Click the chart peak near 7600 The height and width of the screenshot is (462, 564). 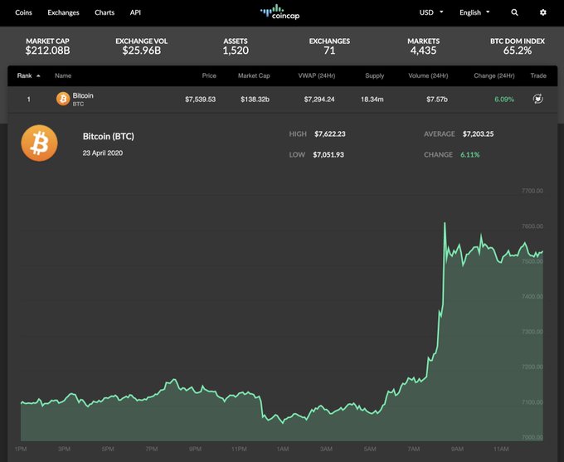(445, 224)
